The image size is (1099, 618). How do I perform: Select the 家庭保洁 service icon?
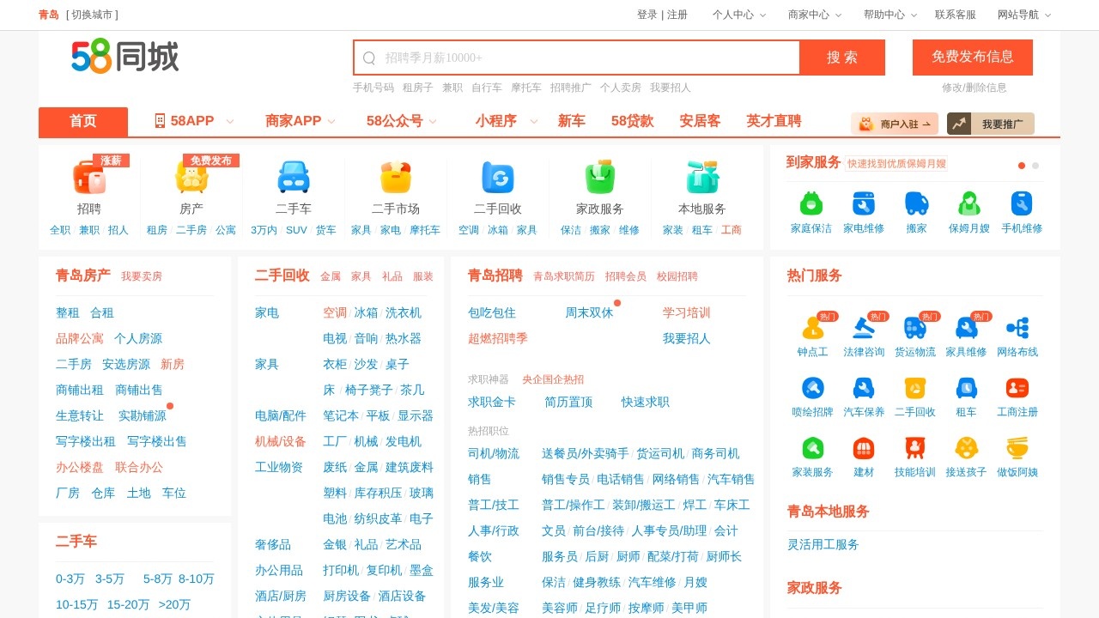coord(811,203)
